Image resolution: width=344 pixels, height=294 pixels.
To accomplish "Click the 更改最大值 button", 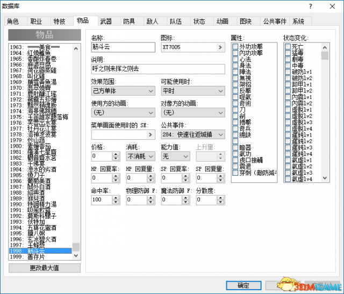I will 45,268.
